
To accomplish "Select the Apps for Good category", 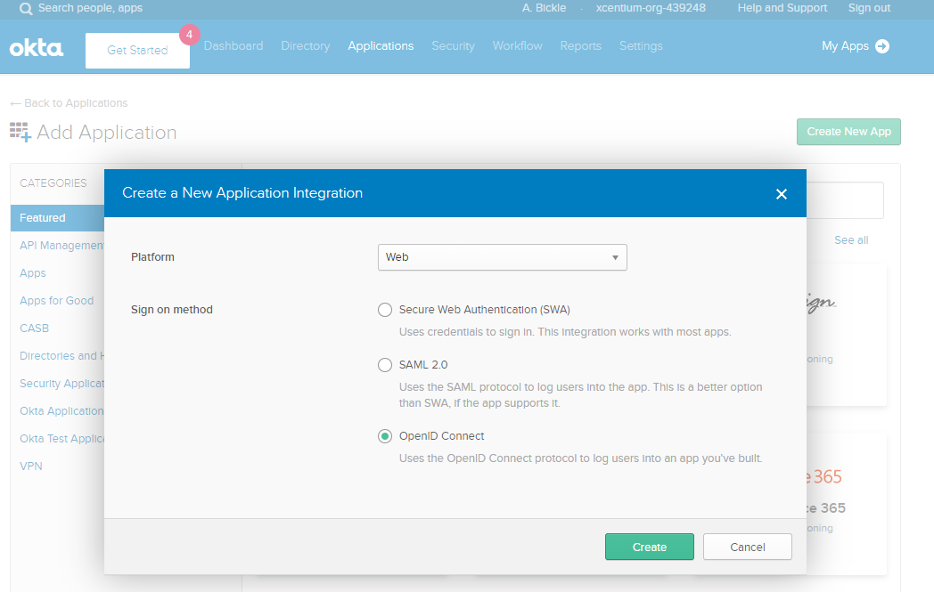I will click(56, 301).
